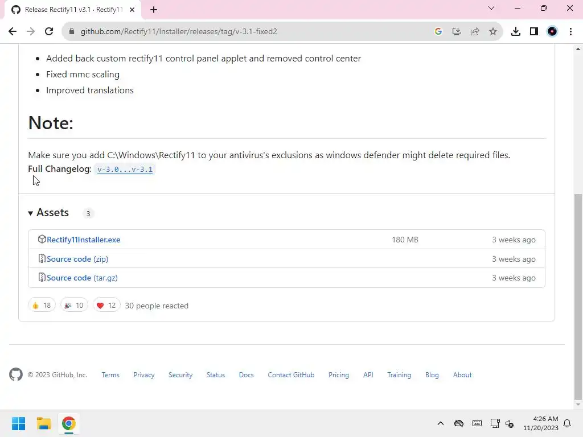
Task: Click the browser forward arrow
Action: point(31,32)
